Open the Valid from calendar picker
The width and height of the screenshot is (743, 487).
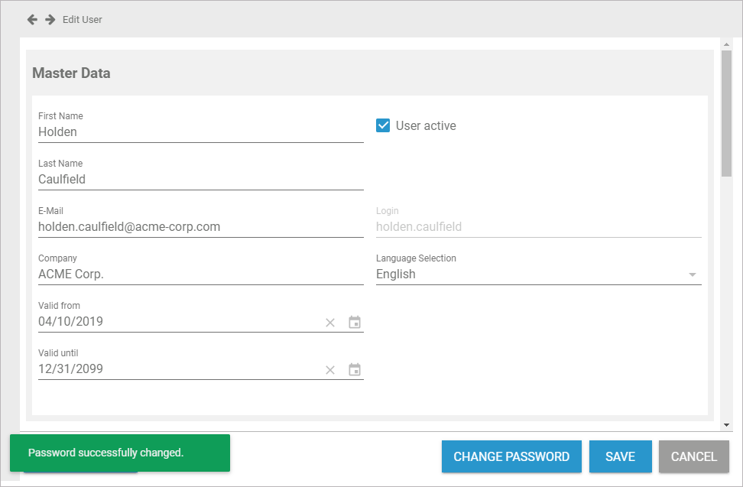[x=355, y=323]
